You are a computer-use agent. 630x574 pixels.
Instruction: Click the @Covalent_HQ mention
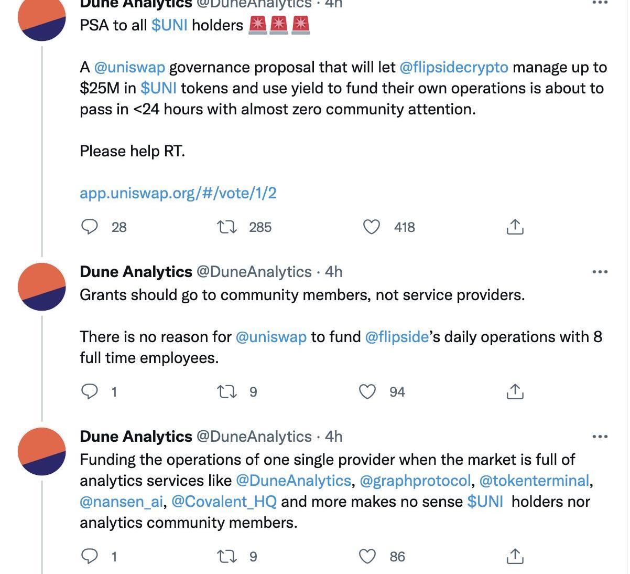click(x=224, y=502)
